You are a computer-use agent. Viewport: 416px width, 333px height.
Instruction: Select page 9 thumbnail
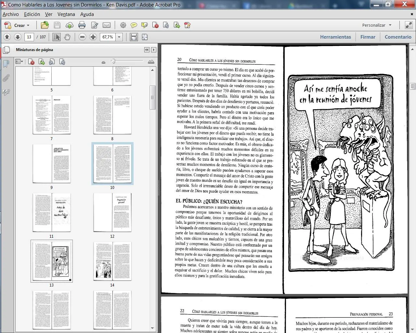click(x=52, y=164)
